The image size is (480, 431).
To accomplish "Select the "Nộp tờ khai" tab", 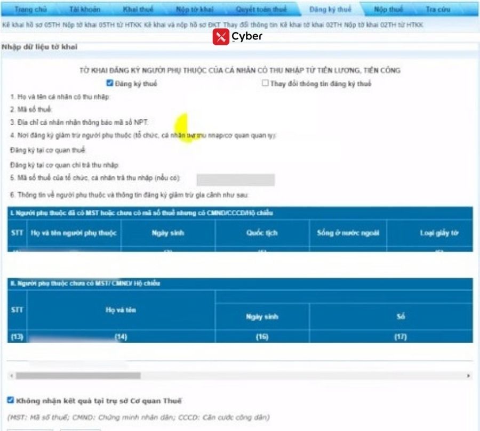I will click(195, 10).
